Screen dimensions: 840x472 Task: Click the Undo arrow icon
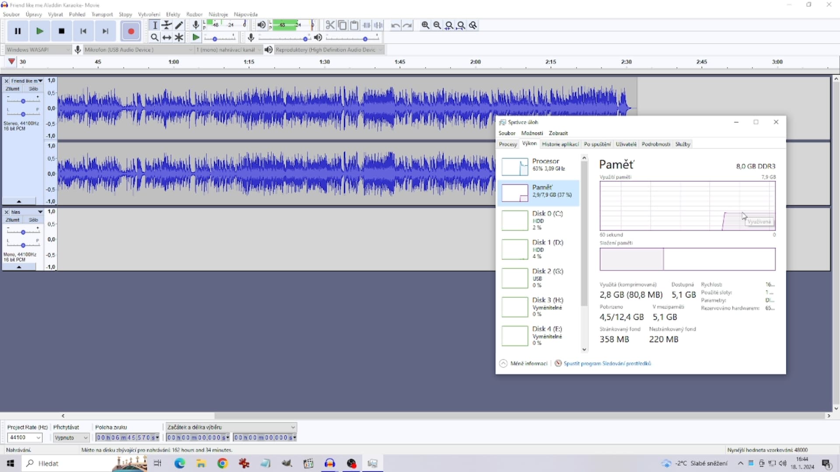pyautogui.click(x=395, y=25)
